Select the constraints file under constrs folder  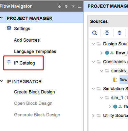tap(124, 80)
